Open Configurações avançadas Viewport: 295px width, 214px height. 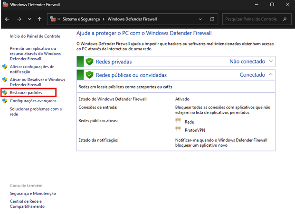(33, 101)
